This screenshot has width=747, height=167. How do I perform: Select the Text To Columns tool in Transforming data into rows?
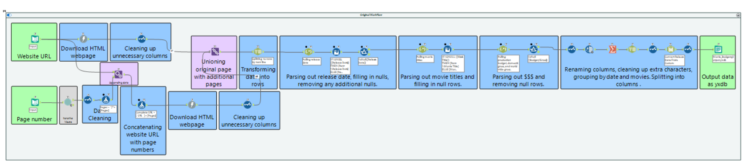point(258,52)
